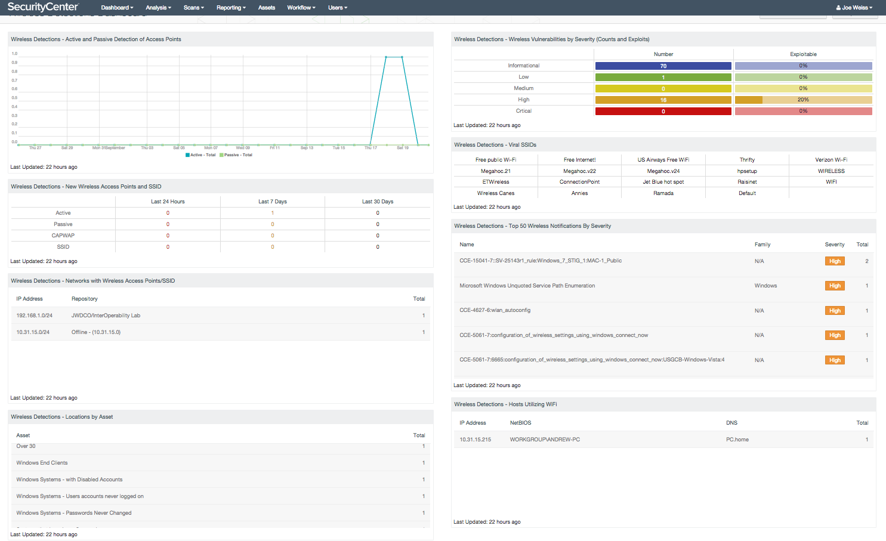Click the WORKGROUP\ANDREW-PC NetBIOS entry
This screenshot has height=541, width=886.
click(545, 440)
